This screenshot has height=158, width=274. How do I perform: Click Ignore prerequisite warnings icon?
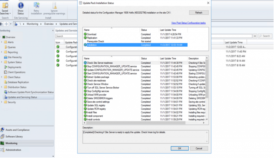[54, 9]
